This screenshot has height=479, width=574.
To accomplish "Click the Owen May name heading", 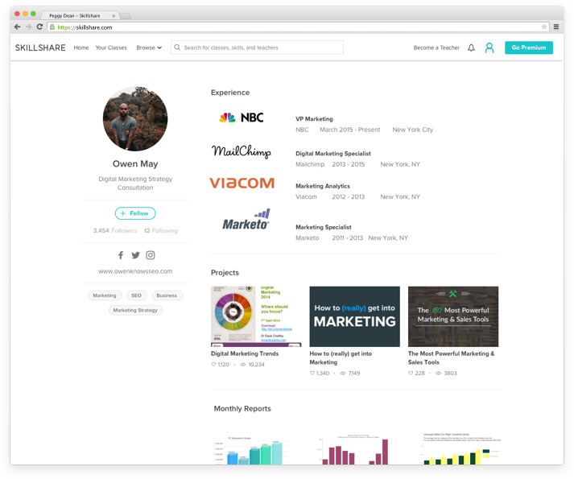I will tap(135, 163).
